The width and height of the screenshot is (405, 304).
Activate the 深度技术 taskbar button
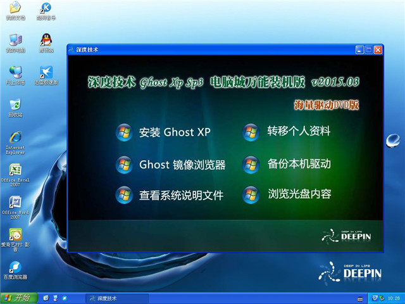coord(117,298)
